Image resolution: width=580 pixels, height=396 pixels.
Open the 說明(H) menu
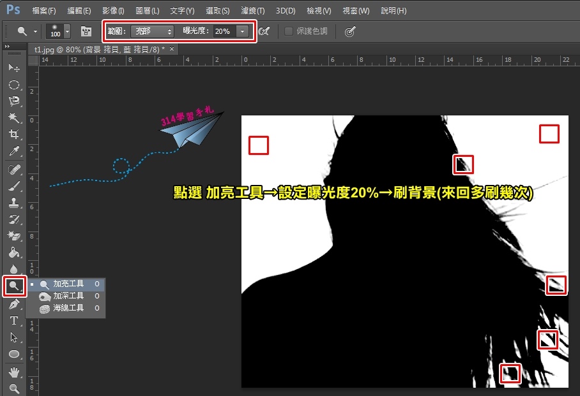[x=393, y=11]
